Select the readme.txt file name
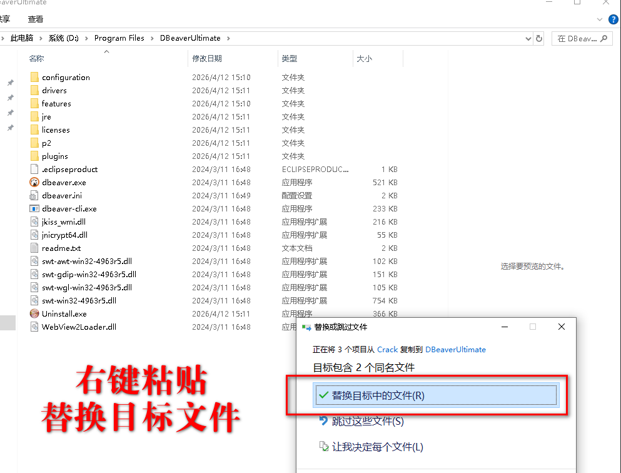621x473 pixels. click(61, 248)
